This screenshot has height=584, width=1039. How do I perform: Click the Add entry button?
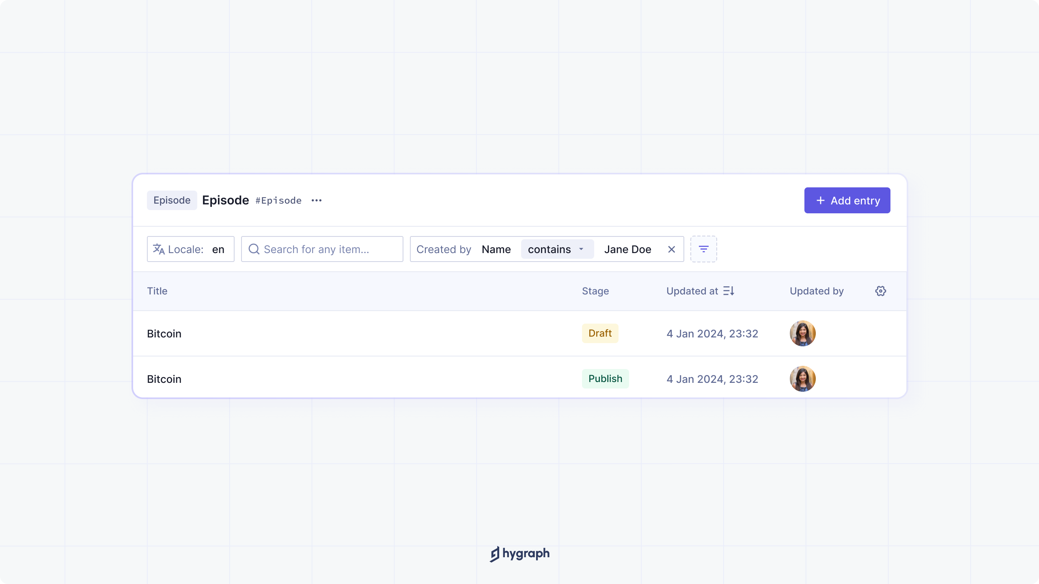(847, 200)
